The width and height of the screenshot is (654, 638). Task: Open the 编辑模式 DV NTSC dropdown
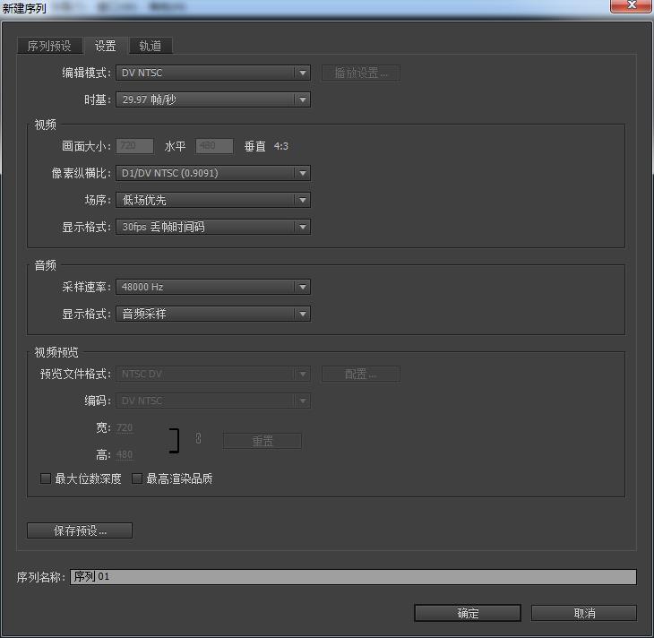point(213,73)
